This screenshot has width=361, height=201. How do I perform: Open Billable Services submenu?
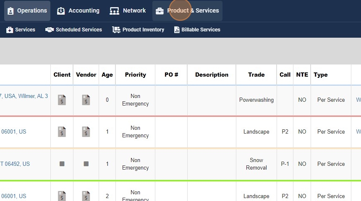coord(197,30)
